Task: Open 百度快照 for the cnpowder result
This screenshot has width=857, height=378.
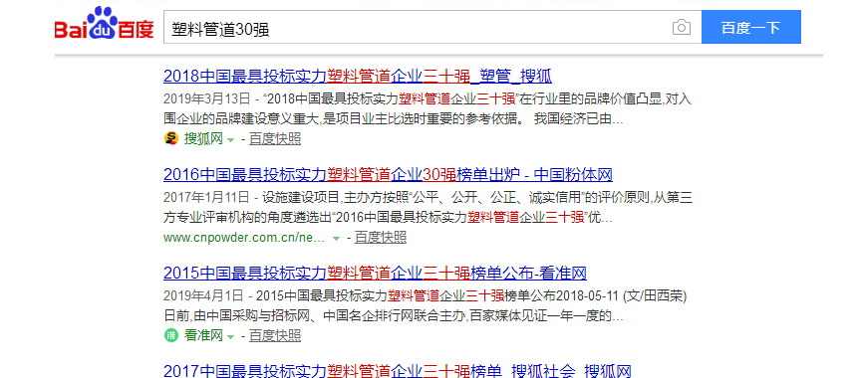Action: point(381,238)
